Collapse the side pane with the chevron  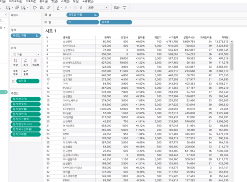point(6,14)
